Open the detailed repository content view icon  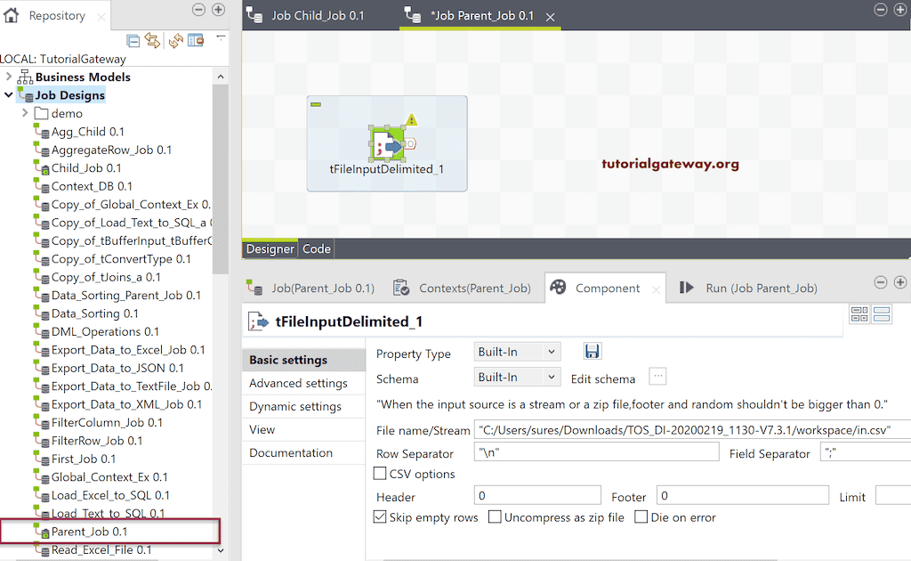click(196, 41)
